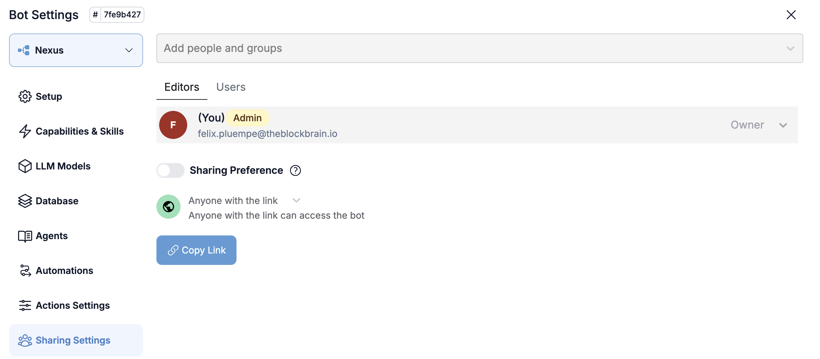Select the Editors tab

pyautogui.click(x=182, y=87)
